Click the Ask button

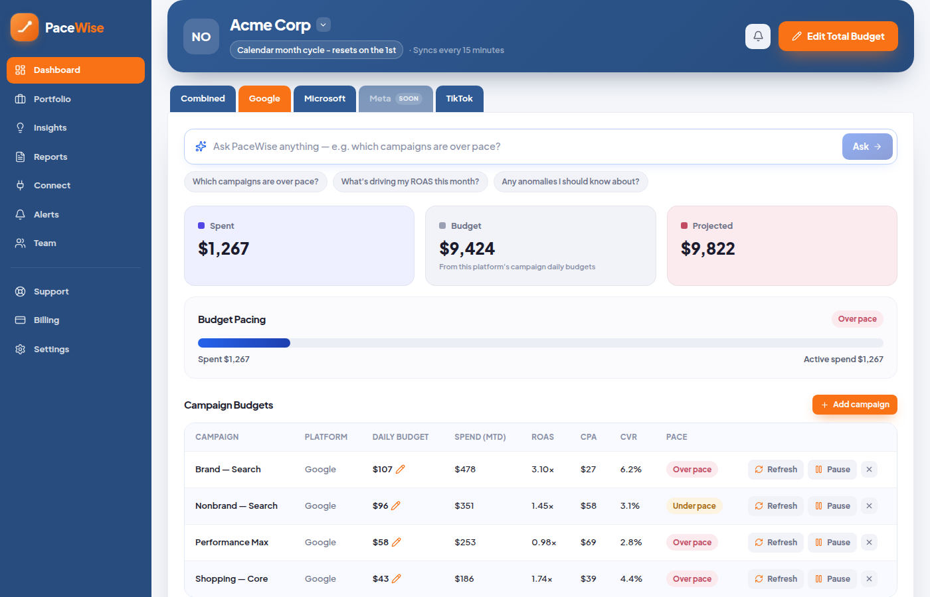click(x=867, y=147)
